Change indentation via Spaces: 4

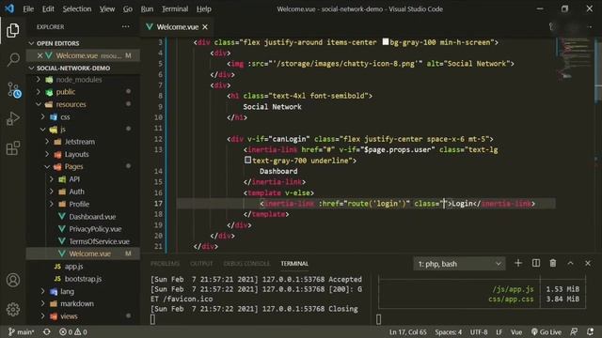[448, 331]
